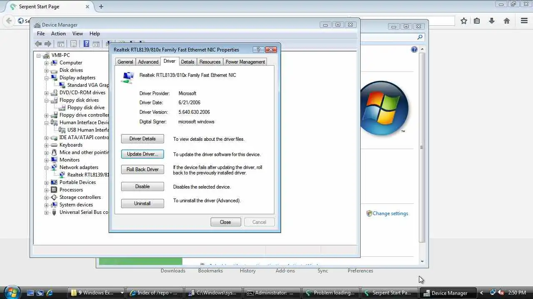Click the Driver Details button
The width and height of the screenshot is (533, 299).
(x=142, y=139)
